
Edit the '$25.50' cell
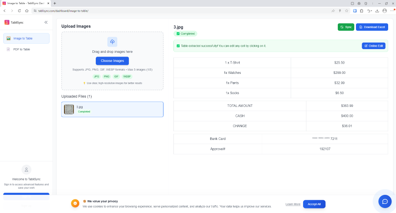(339, 63)
